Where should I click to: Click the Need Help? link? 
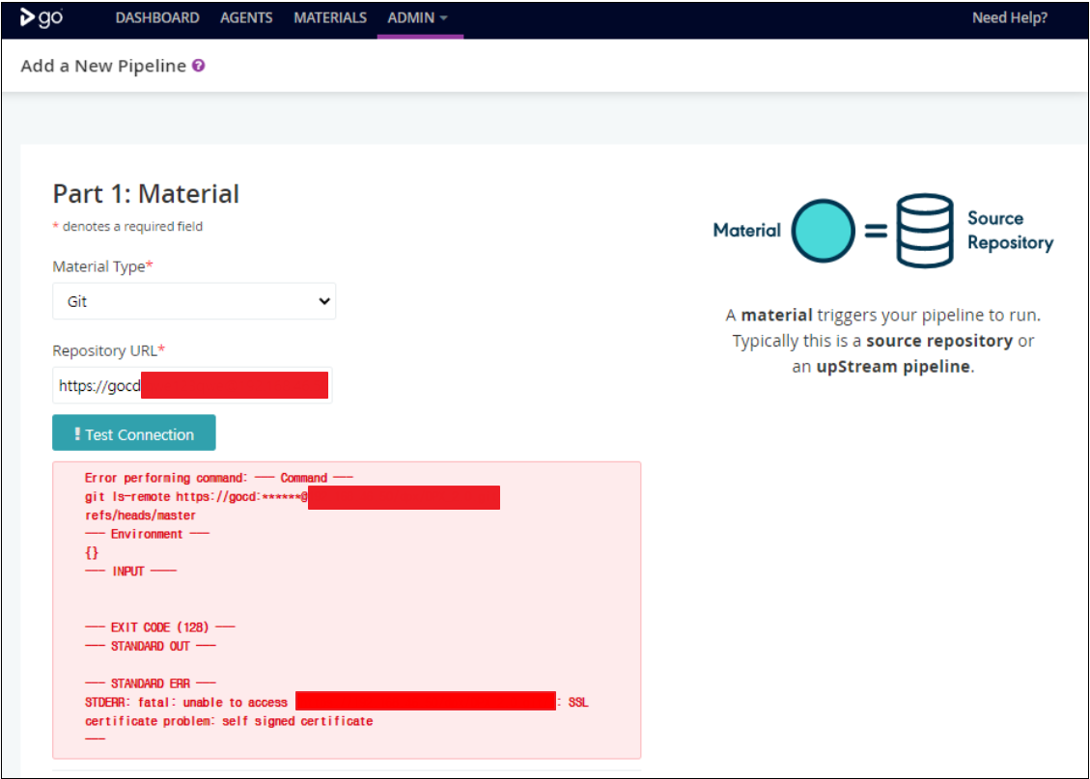coord(1009,18)
